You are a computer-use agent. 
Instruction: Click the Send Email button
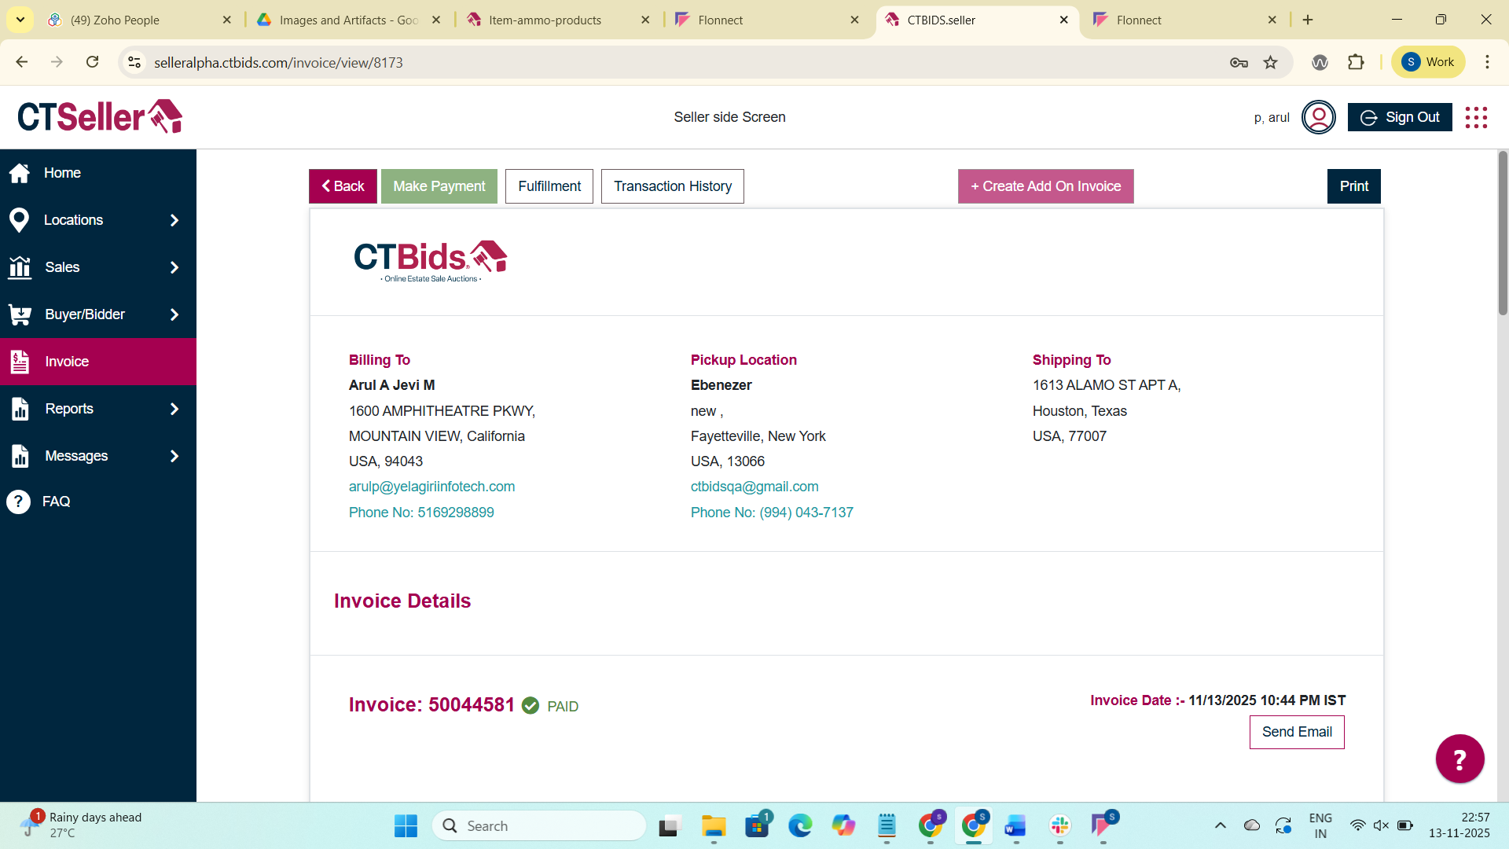coord(1297,732)
